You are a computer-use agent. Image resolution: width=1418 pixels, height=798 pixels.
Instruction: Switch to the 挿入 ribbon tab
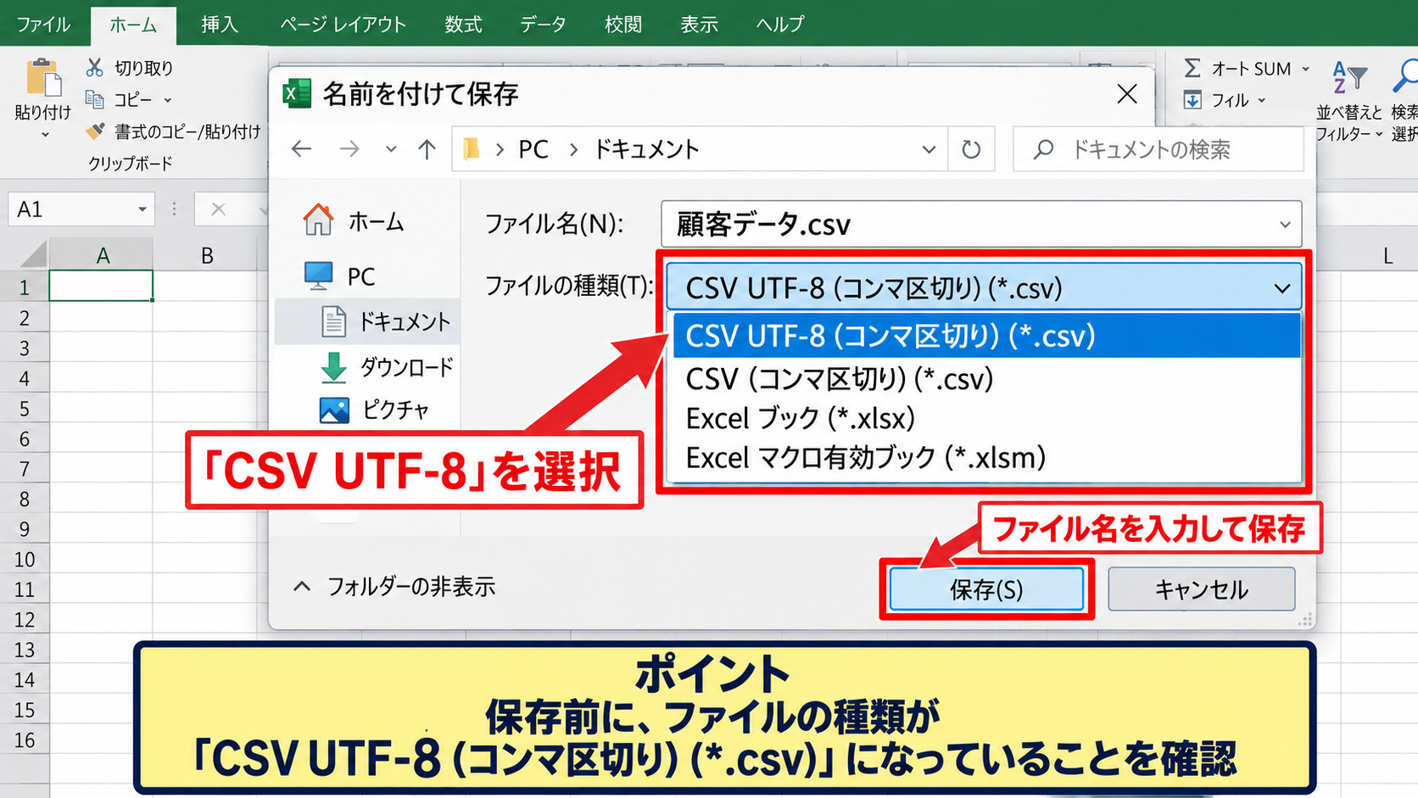(x=220, y=24)
